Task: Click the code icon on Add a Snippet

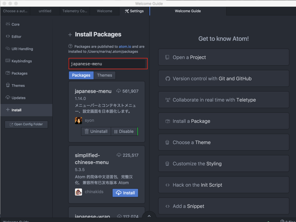Action: 167,206
